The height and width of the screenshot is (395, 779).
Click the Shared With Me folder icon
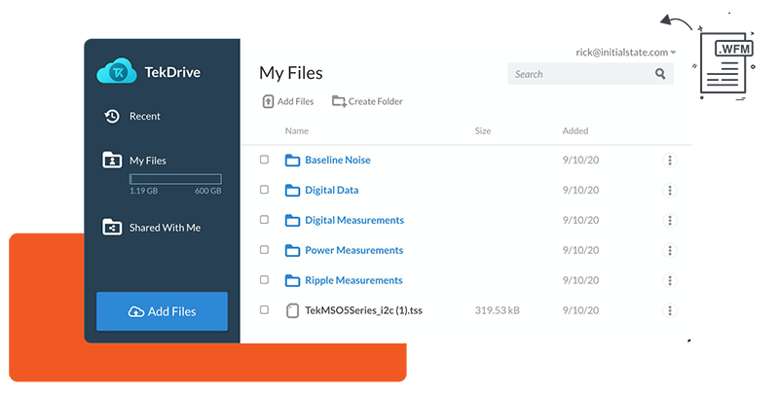pos(112,227)
